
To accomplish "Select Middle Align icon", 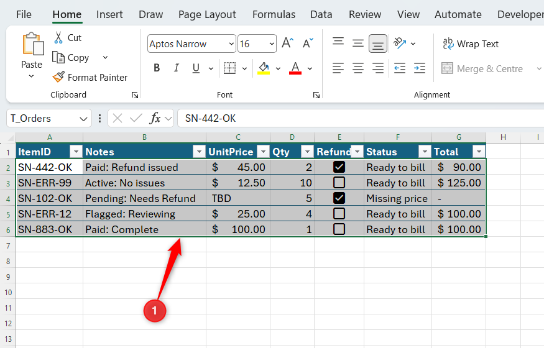I will [x=358, y=43].
